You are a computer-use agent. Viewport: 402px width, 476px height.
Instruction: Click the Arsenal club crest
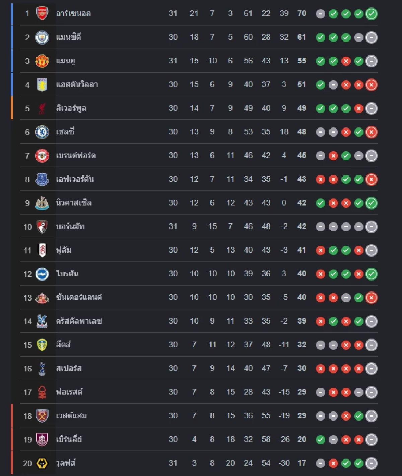coord(42,14)
